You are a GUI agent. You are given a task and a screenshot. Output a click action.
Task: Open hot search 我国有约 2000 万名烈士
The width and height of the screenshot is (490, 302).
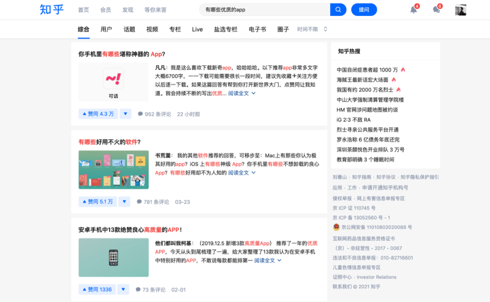pyautogui.click(x=365, y=90)
